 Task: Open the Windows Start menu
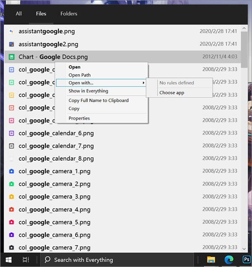point(8,259)
